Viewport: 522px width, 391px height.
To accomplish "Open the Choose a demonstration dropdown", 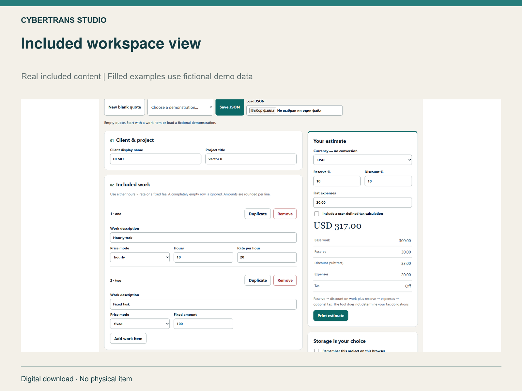I will 180,107.
